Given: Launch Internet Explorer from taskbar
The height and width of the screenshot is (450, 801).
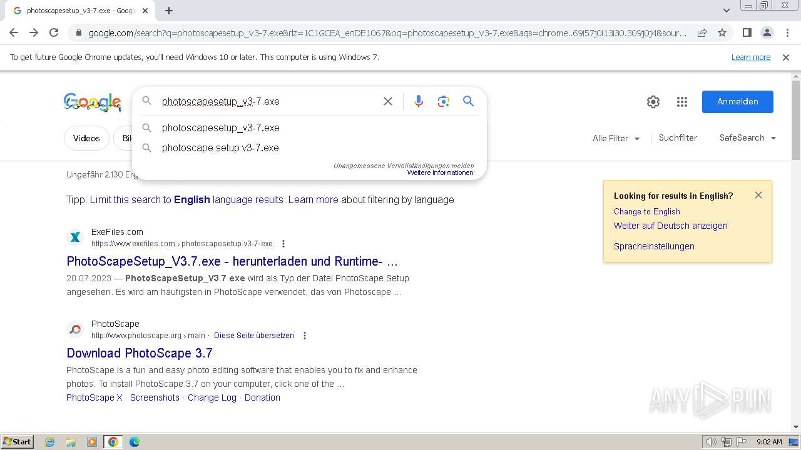Looking at the screenshot, I should pos(50,442).
